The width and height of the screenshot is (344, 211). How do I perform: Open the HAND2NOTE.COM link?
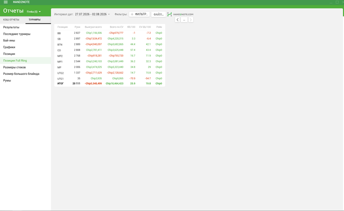coord(183,14)
